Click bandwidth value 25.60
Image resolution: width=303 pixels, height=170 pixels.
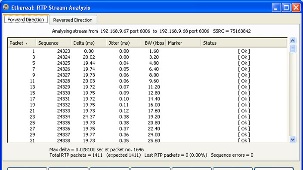[x=154, y=140]
